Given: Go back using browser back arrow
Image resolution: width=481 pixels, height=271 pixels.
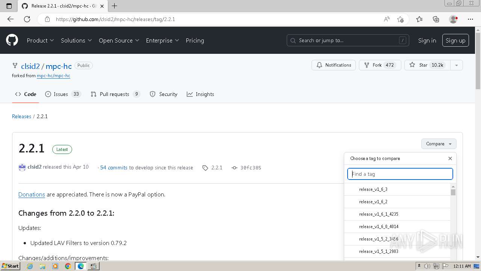Looking at the screenshot, I should 11,19.
